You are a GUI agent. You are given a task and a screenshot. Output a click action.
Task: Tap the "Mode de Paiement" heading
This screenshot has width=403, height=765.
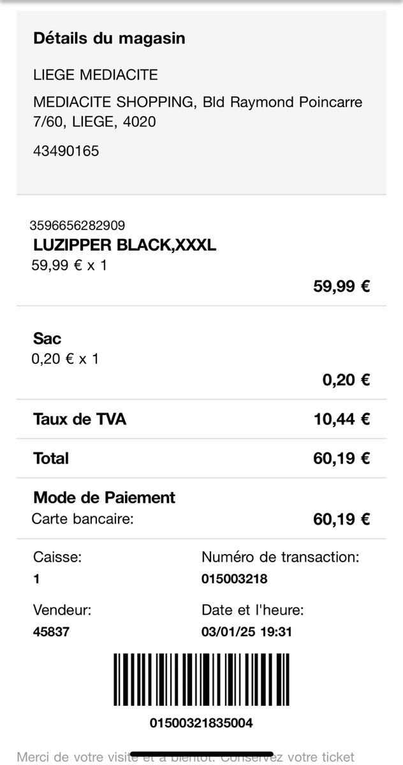pos(104,497)
